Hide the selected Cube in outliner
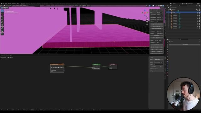The image size is (201, 113). tap(198, 13)
